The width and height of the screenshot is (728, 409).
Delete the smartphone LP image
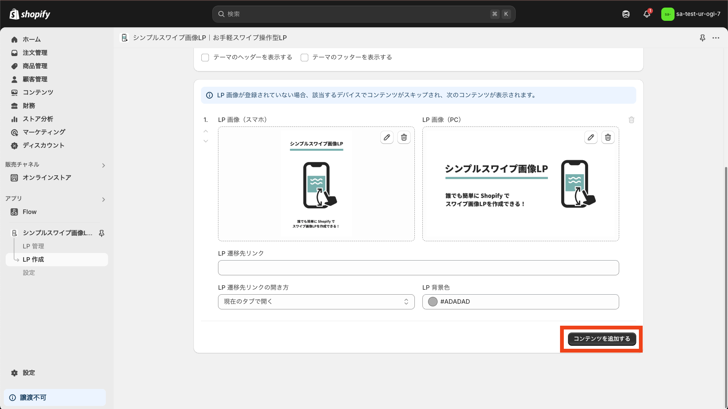point(404,137)
